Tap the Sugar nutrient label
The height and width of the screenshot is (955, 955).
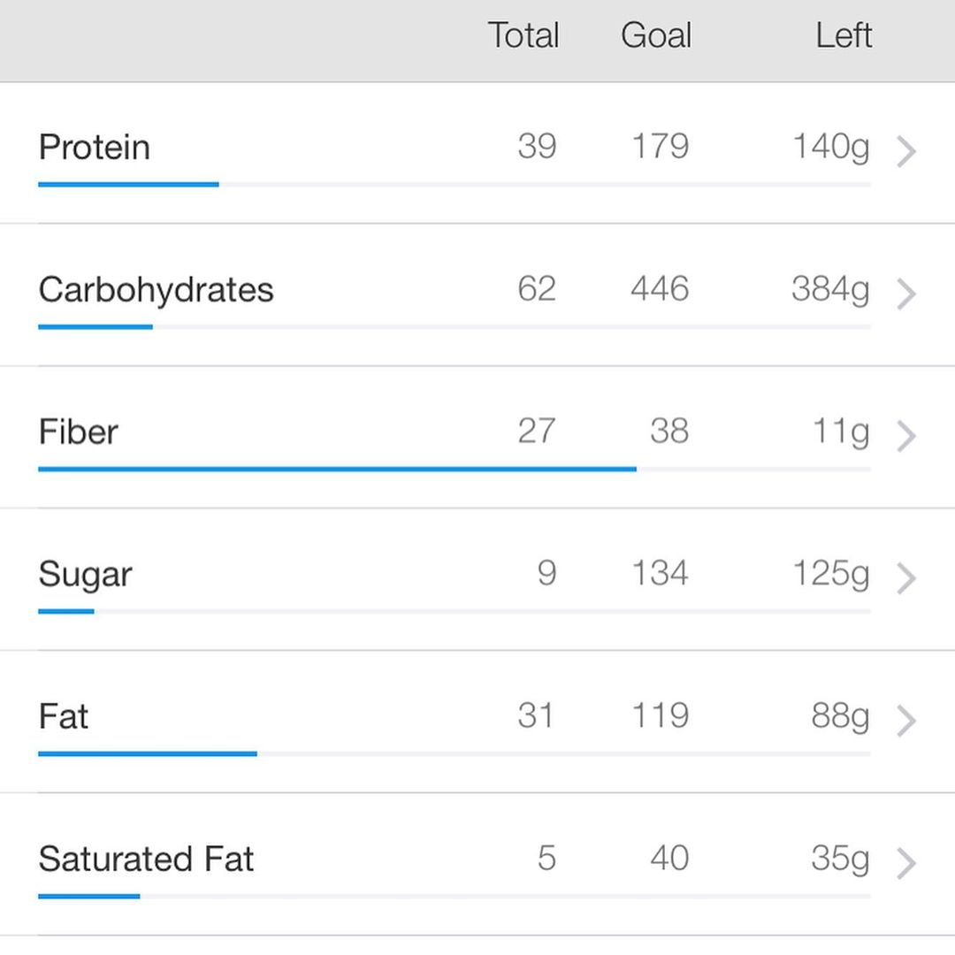click(x=85, y=576)
